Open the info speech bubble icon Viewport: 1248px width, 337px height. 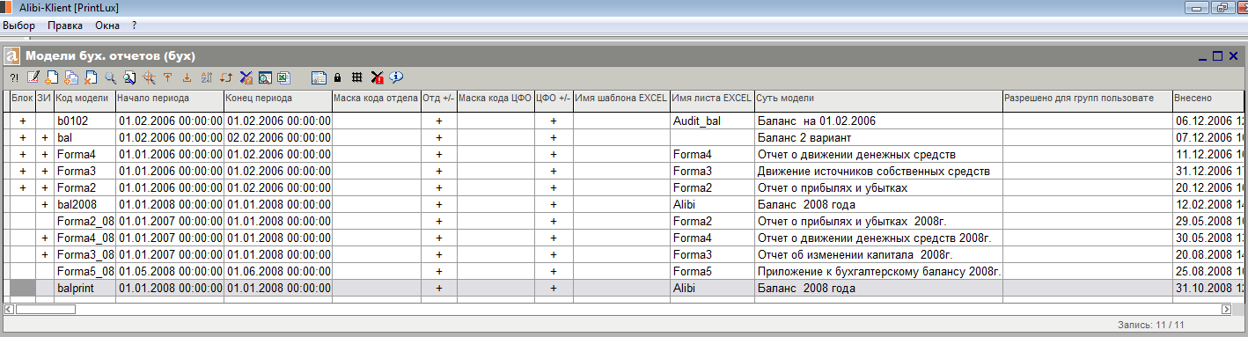click(x=396, y=77)
